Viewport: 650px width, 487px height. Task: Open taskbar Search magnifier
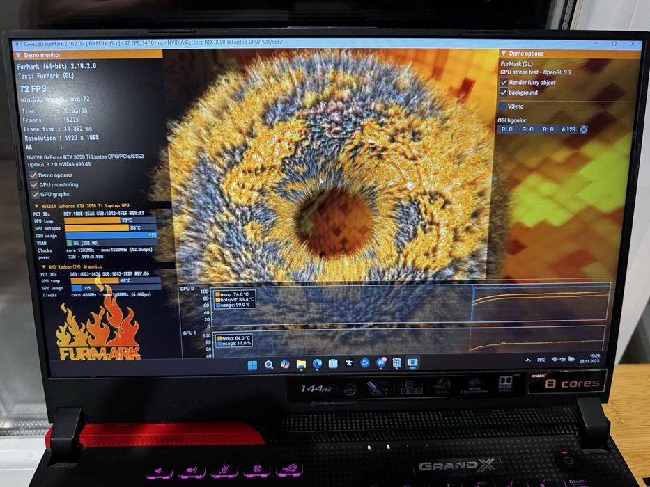[269, 365]
